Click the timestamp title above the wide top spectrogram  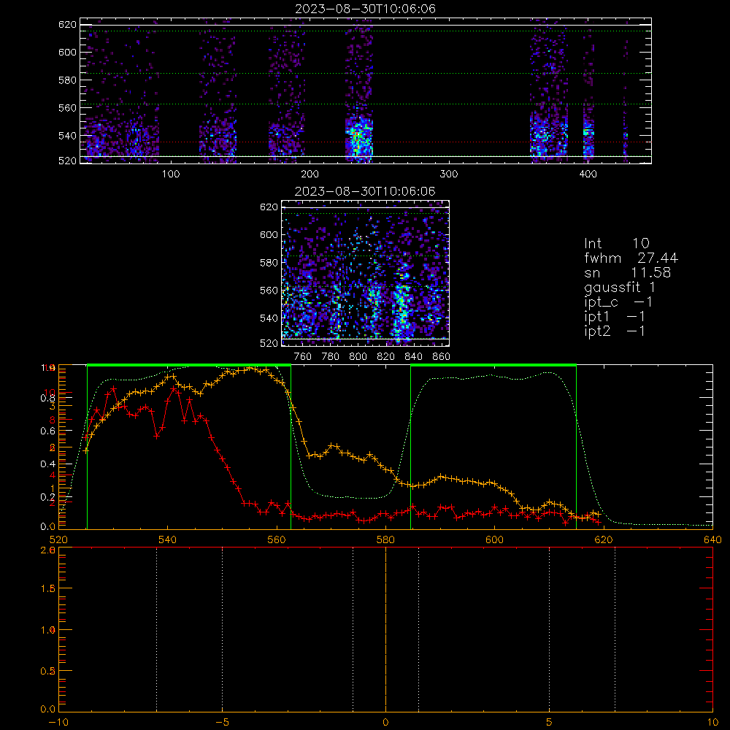click(365, 9)
